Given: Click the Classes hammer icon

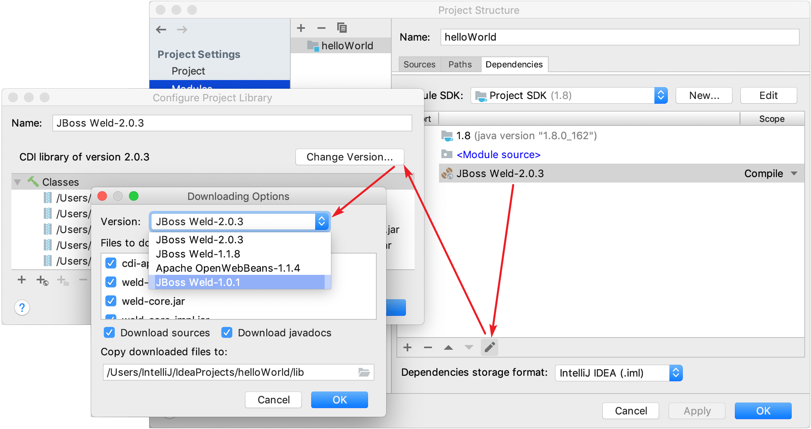Looking at the screenshot, I should (x=33, y=182).
